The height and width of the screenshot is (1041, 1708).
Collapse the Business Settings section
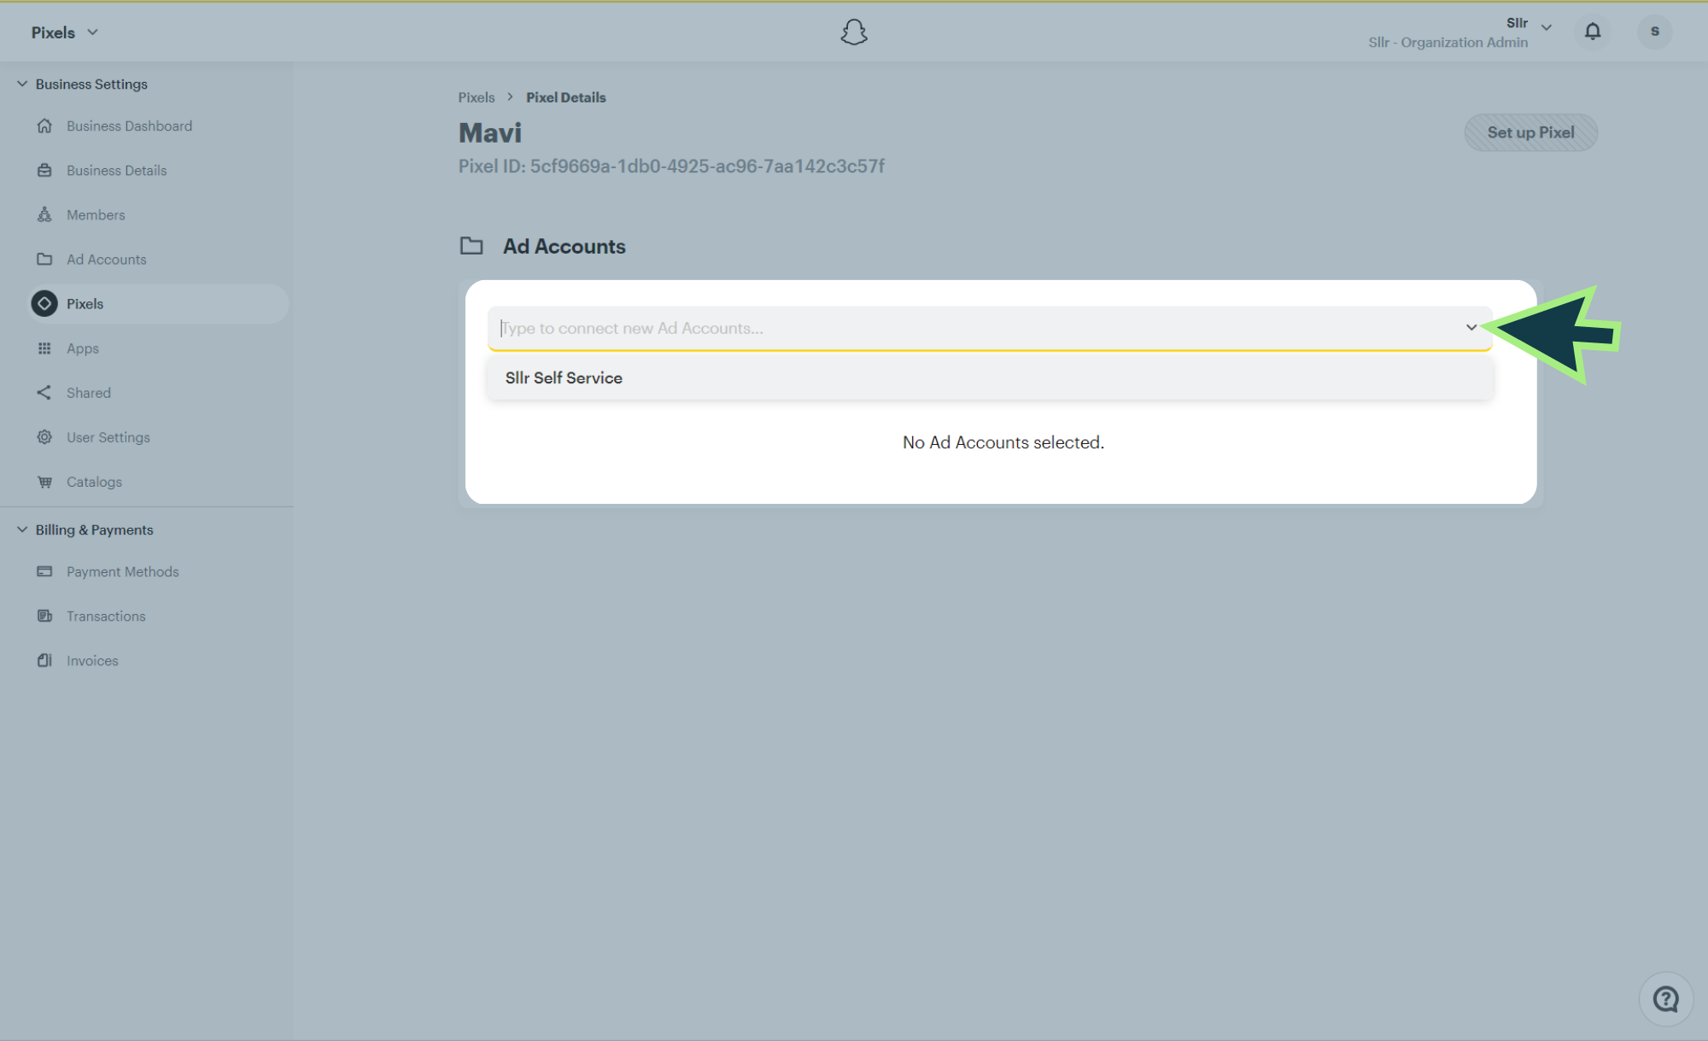22,84
